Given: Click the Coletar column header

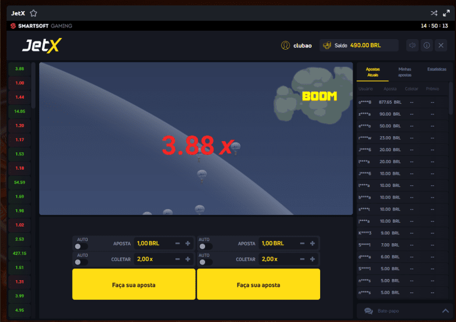Looking at the screenshot, I should pyautogui.click(x=411, y=89).
